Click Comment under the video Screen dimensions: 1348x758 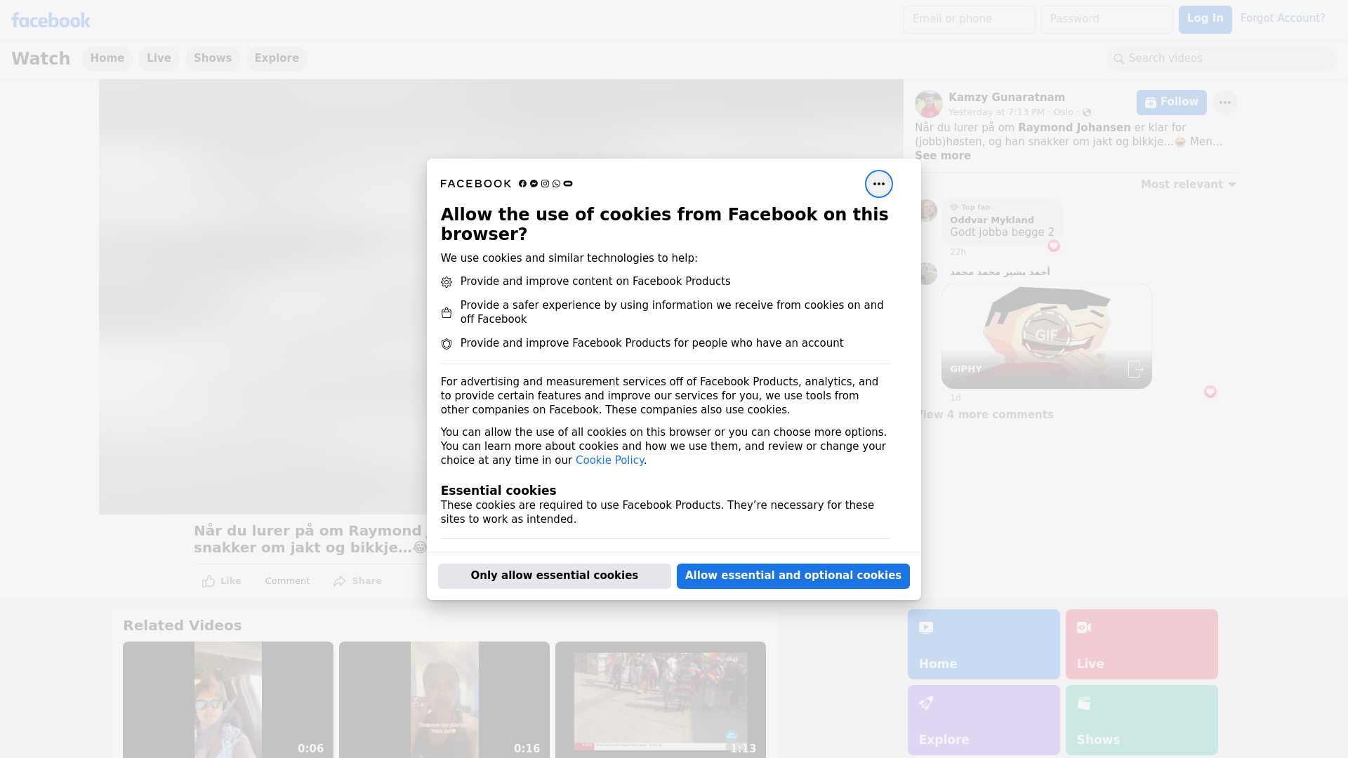pos(287,581)
